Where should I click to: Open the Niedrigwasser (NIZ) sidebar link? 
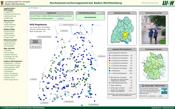point(12,67)
